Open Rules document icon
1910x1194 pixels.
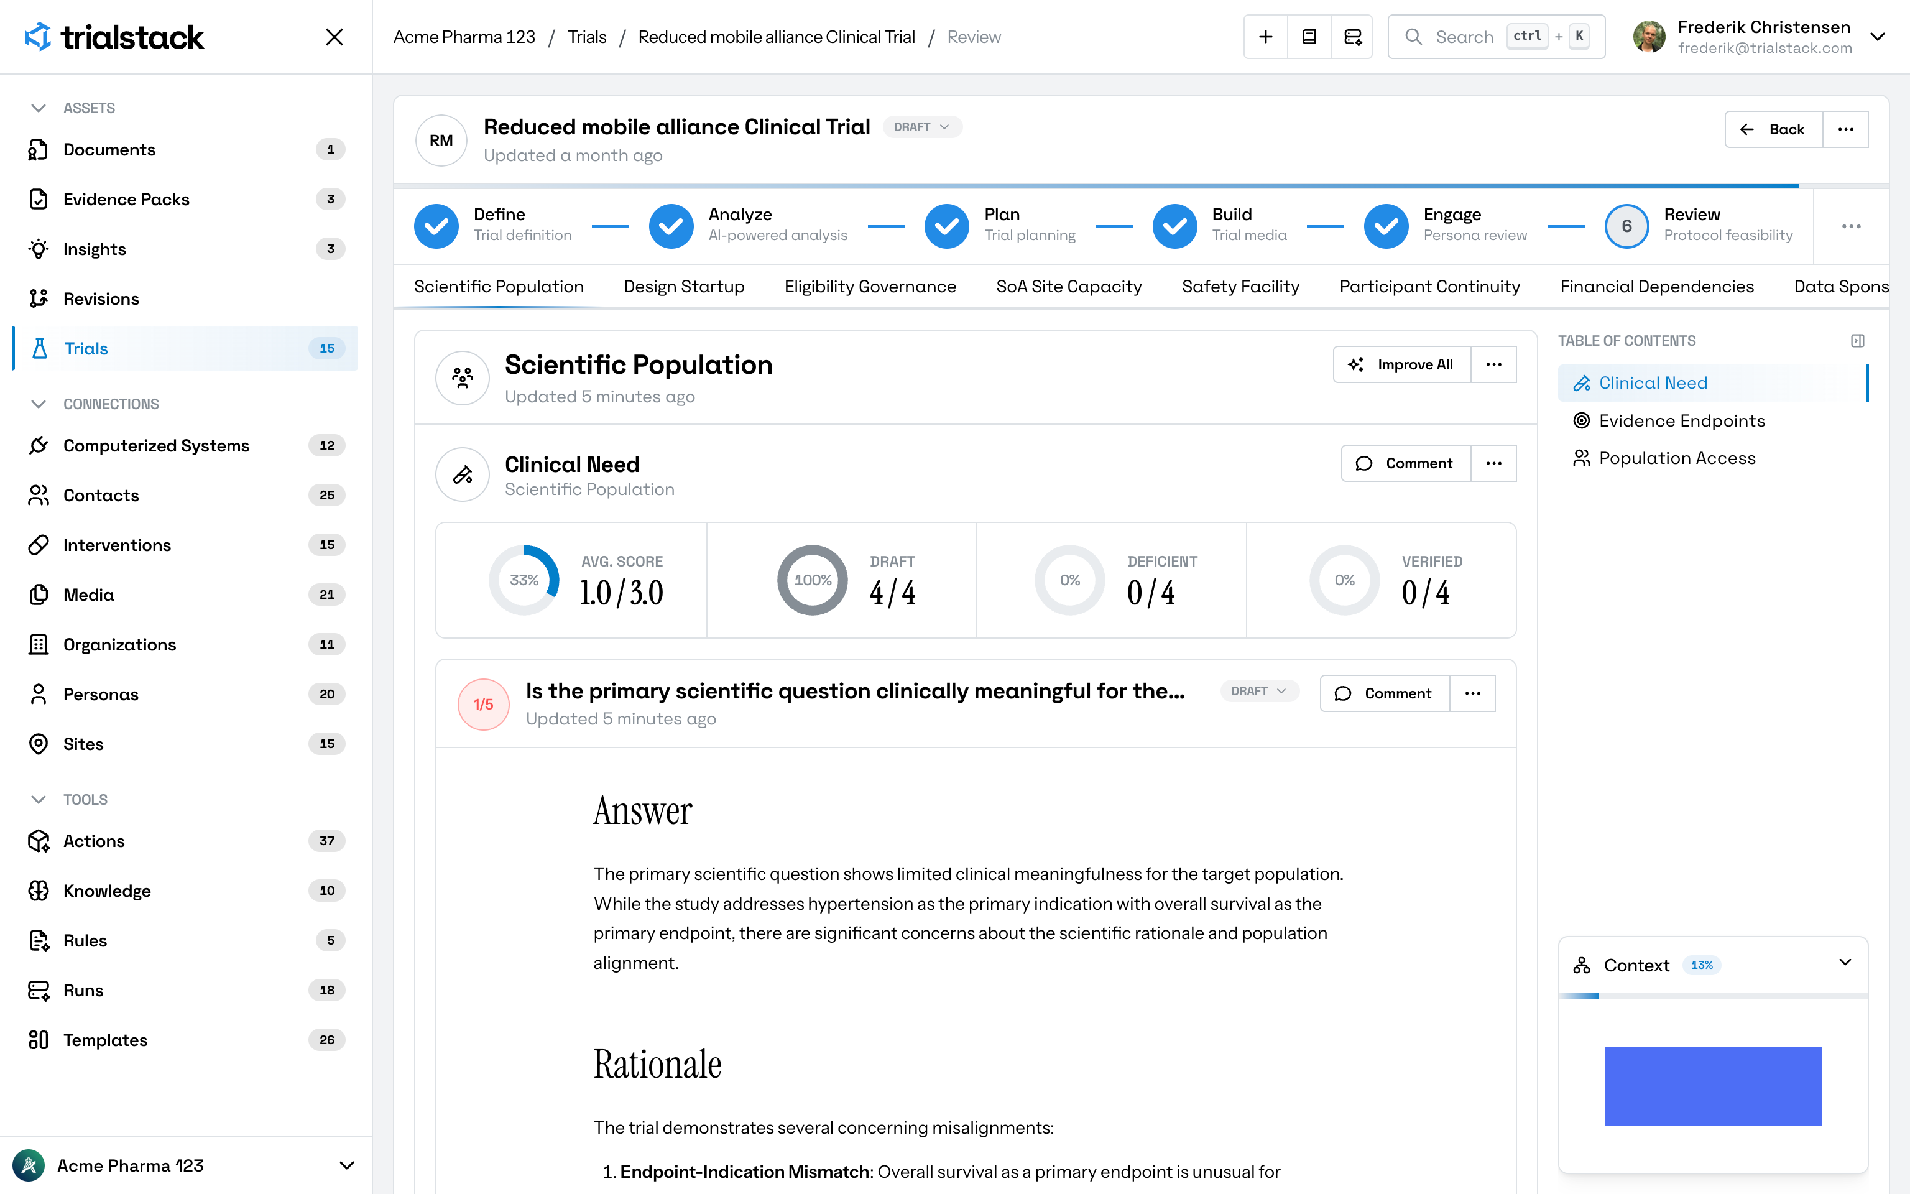coord(38,942)
